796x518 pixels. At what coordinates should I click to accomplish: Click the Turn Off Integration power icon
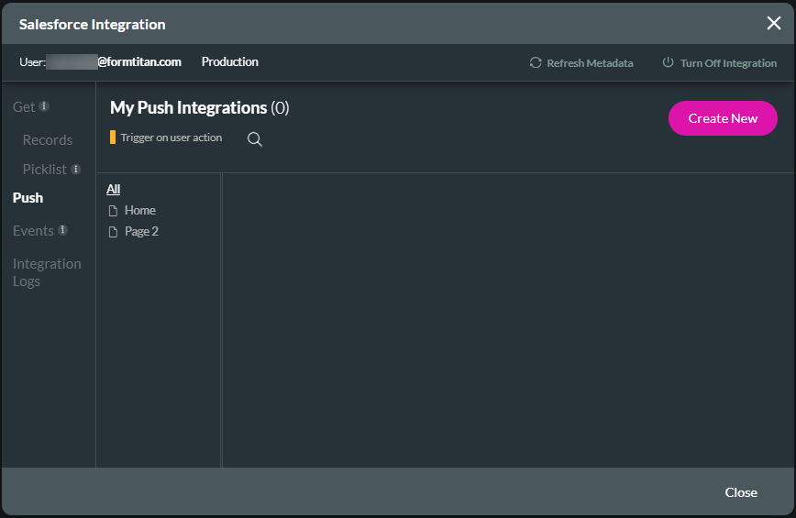click(668, 62)
